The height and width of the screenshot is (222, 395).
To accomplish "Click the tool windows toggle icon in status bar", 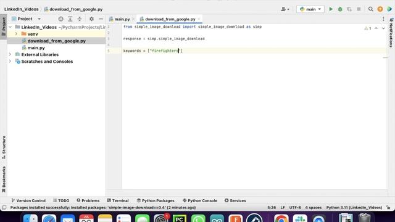I will 4,208.
